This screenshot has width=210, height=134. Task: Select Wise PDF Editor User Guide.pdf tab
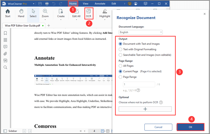click(24, 26)
